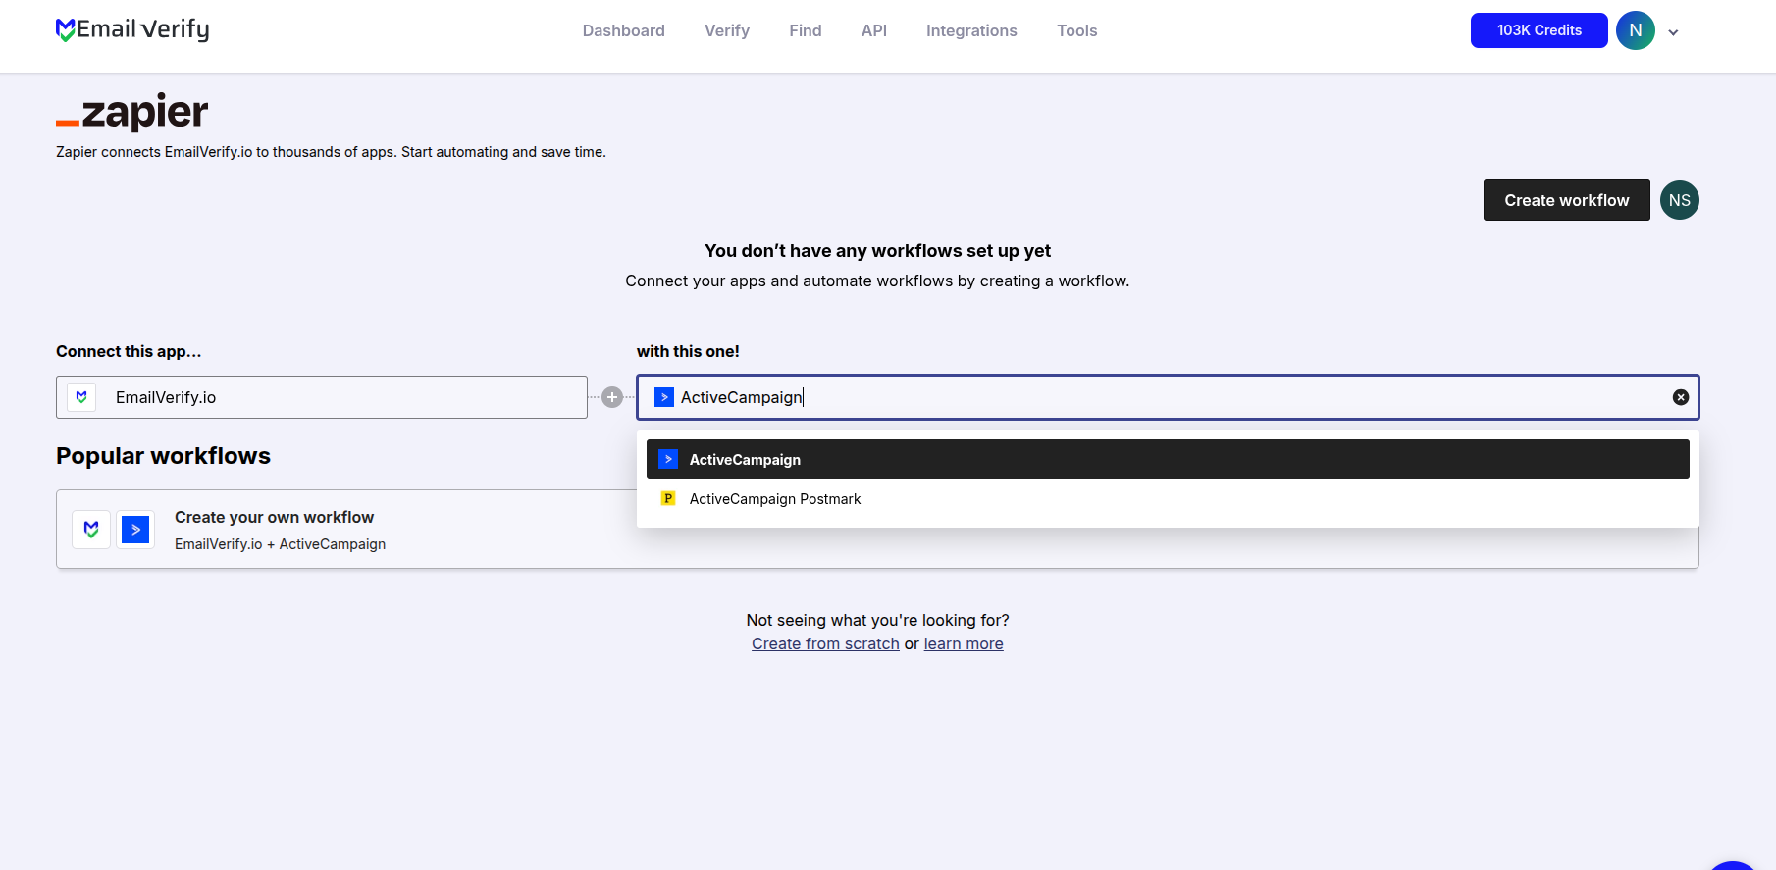Image resolution: width=1776 pixels, height=870 pixels.
Task: Click ActiveCampaign Postmark yellow P icon
Action: (668, 498)
